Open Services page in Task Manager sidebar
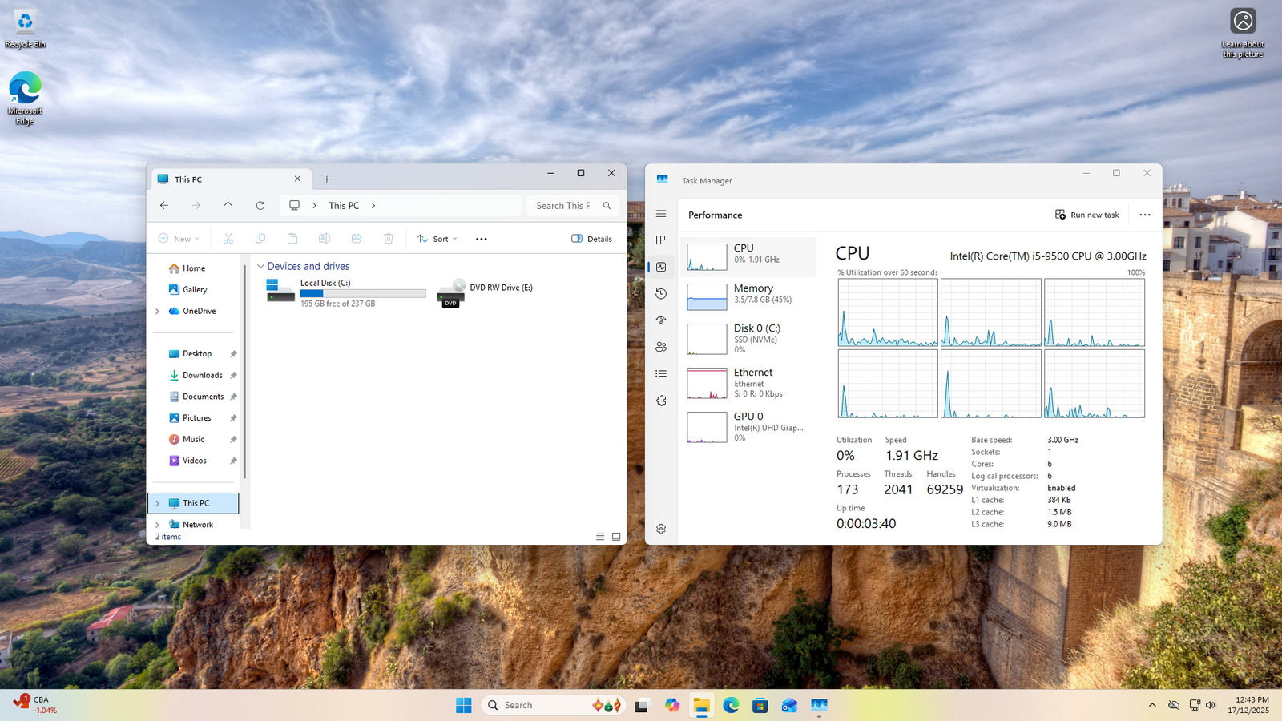This screenshot has height=721, width=1282. (661, 401)
